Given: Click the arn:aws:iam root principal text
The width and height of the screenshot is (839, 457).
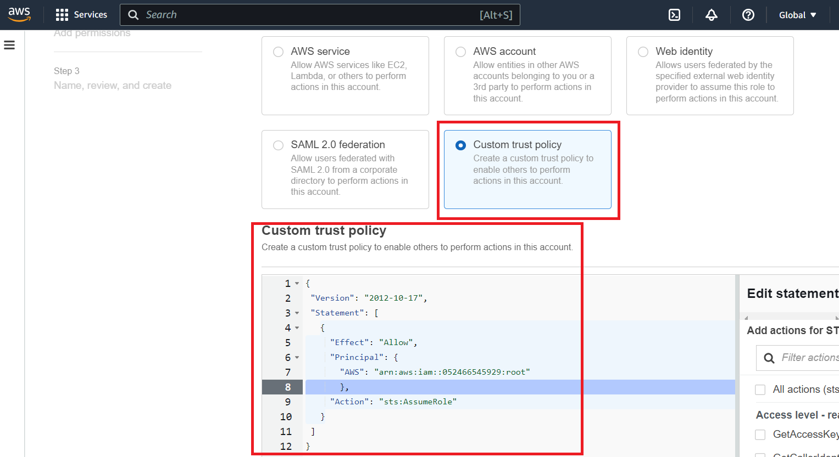Looking at the screenshot, I should coord(452,372).
